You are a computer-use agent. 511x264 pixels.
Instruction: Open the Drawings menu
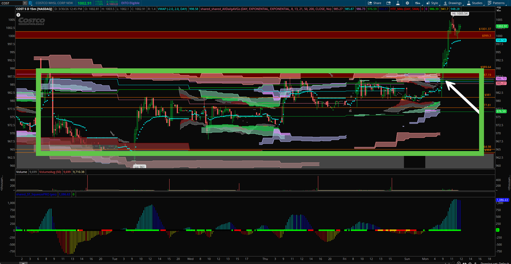tap(452, 3)
